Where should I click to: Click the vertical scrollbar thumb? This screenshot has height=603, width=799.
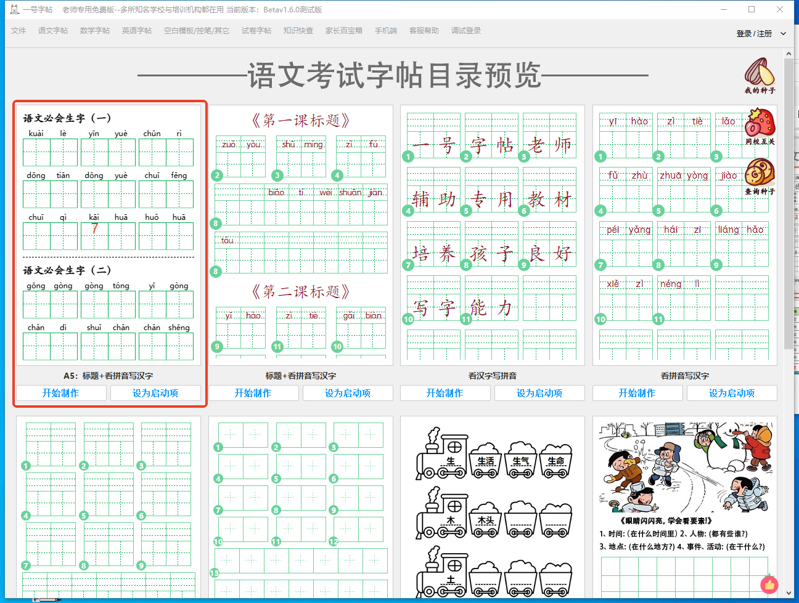point(789,204)
